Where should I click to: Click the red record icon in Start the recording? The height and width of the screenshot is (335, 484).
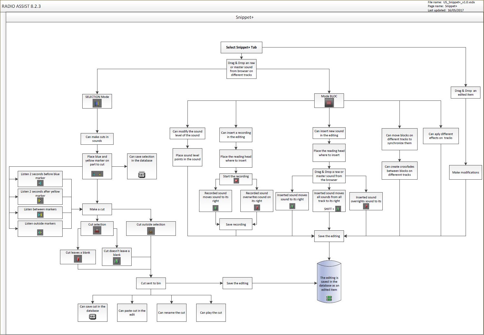236,181
